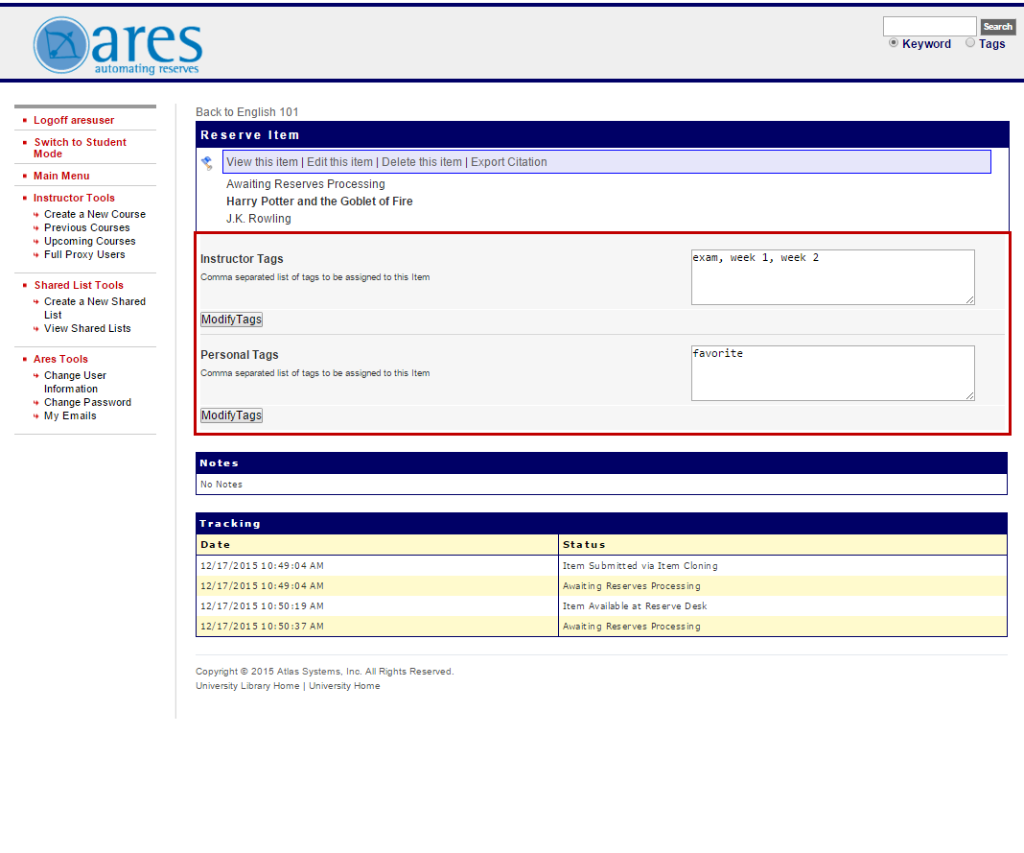Logoff aresuser from the sidebar

click(x=73, y=120)
